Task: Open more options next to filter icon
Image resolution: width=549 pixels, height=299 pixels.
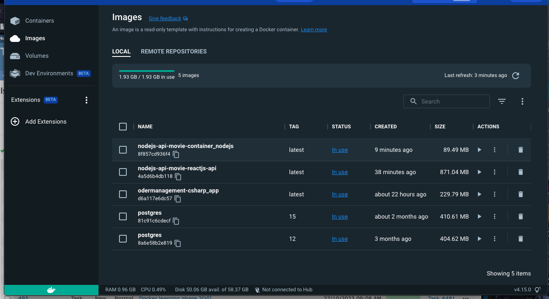Action: [x=522, y=101]
